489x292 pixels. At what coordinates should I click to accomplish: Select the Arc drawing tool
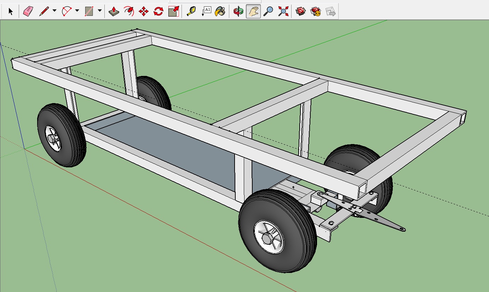67,11
